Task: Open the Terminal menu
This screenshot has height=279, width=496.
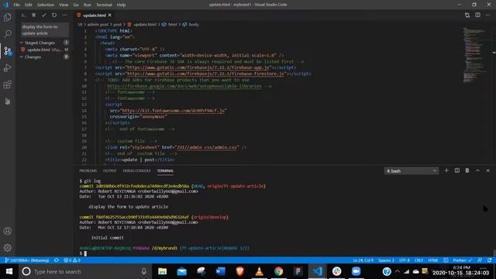Action: tap(104, 5)
